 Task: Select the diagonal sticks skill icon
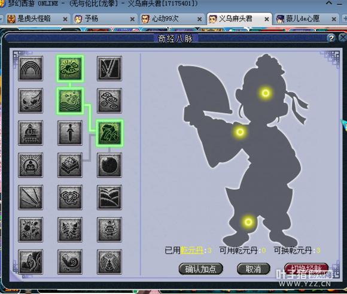point(31,198)
